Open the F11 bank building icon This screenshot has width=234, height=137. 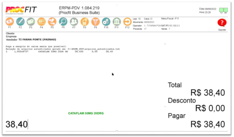pyautogui.click(x=117, y=21)
